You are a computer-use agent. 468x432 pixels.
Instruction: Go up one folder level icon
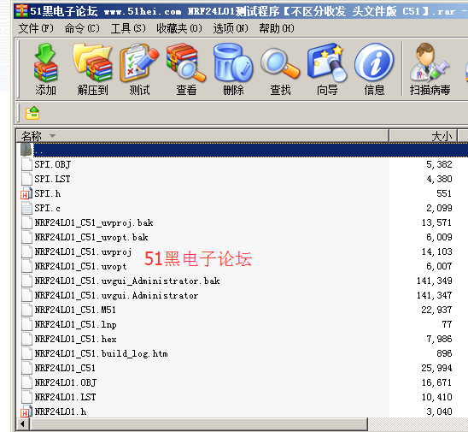point(32,113)
